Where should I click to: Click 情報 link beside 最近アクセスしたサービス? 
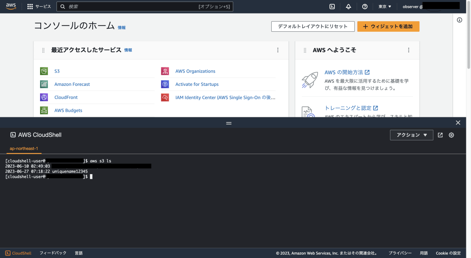click(x=128, y=50)
